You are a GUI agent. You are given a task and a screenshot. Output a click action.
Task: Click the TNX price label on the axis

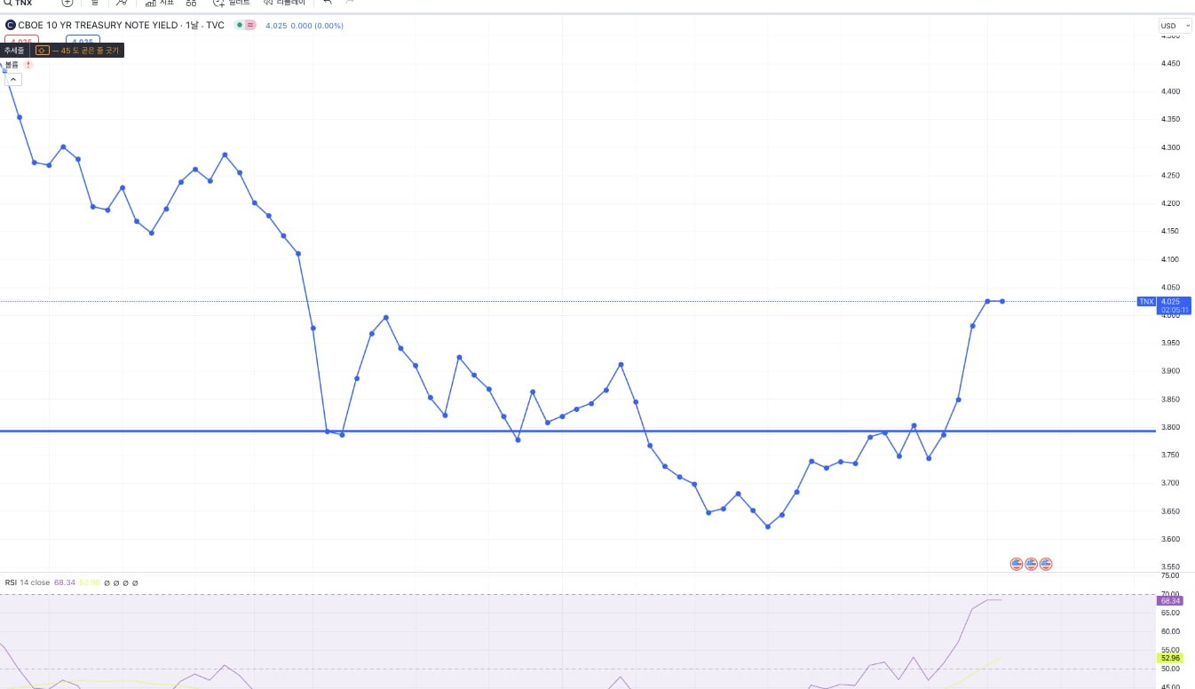1146,302
